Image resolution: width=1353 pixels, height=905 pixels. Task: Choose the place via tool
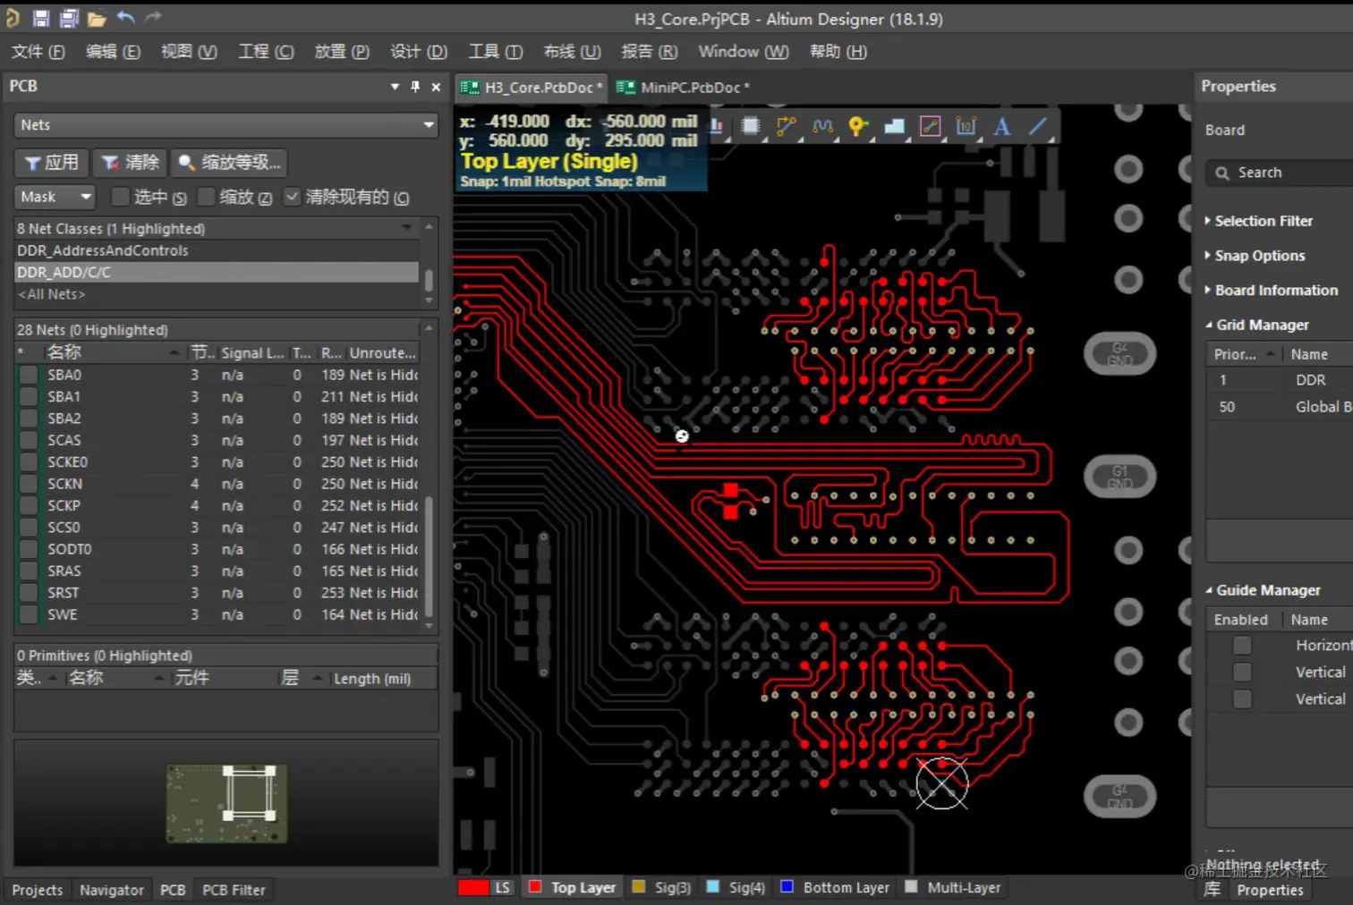tap(858, 126)
